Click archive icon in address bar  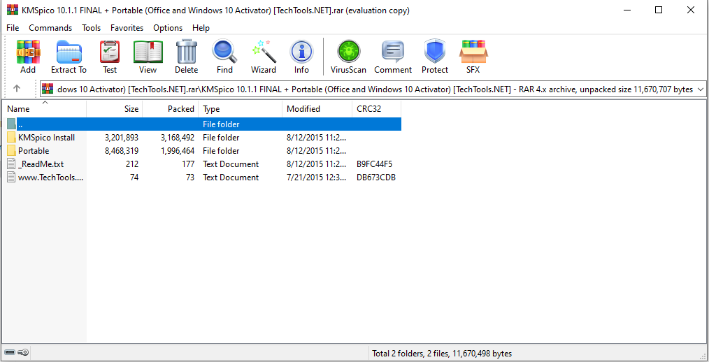coord(48,89)
